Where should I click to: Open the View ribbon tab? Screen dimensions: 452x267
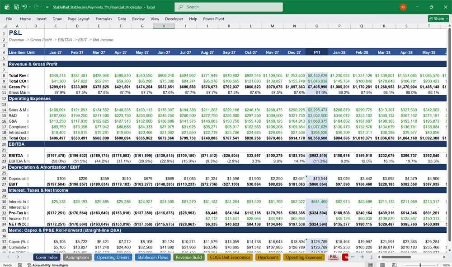(155, 18)
